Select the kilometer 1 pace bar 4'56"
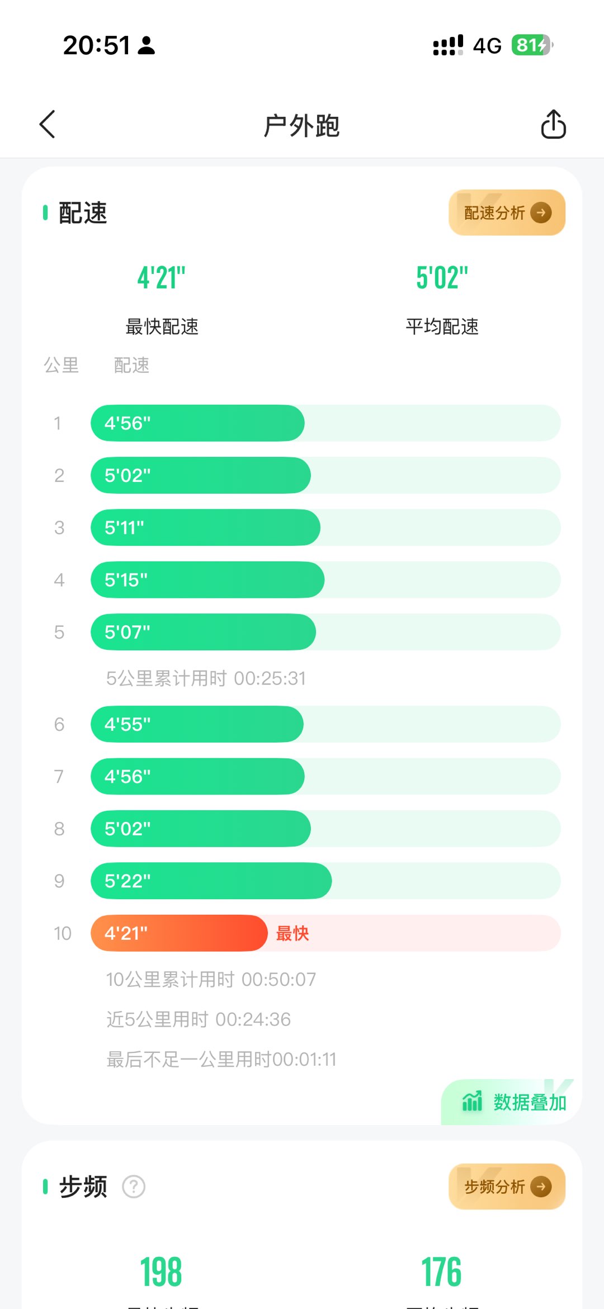The width and height of the screenshot is (604, 1309). click(197, 423)
